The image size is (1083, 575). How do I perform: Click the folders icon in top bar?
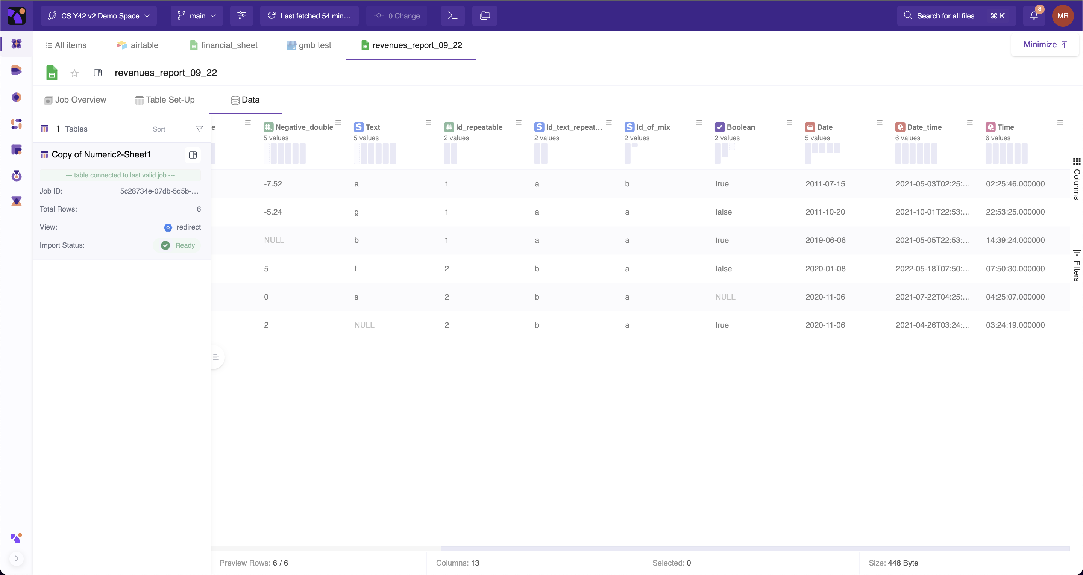[x=484, y=15]
